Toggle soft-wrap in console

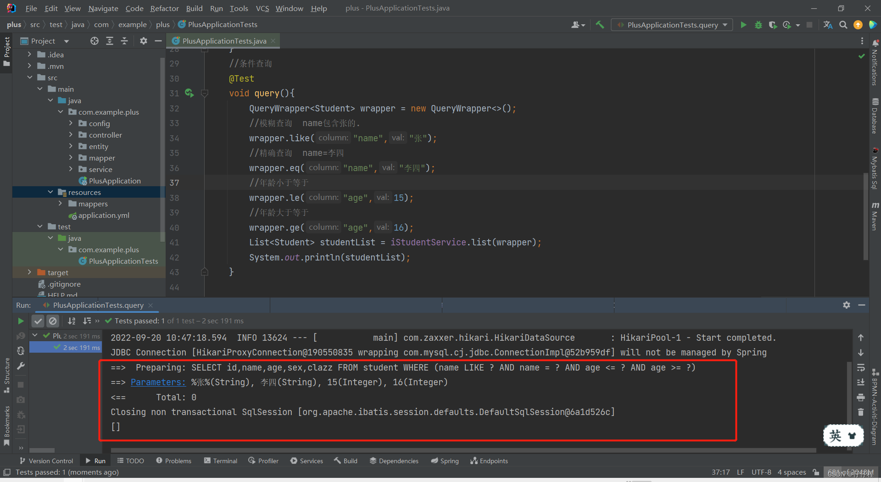pyautogui.click(x=861, y=367)
